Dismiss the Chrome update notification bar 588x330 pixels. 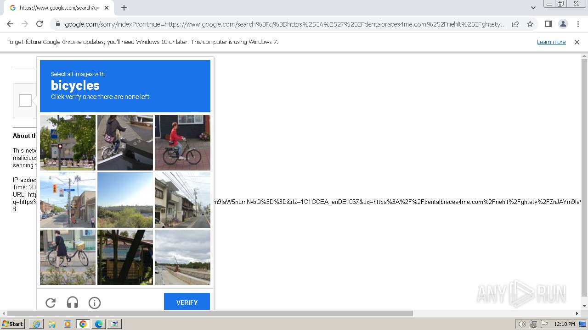pyautogui.click(x=577, y=42)
